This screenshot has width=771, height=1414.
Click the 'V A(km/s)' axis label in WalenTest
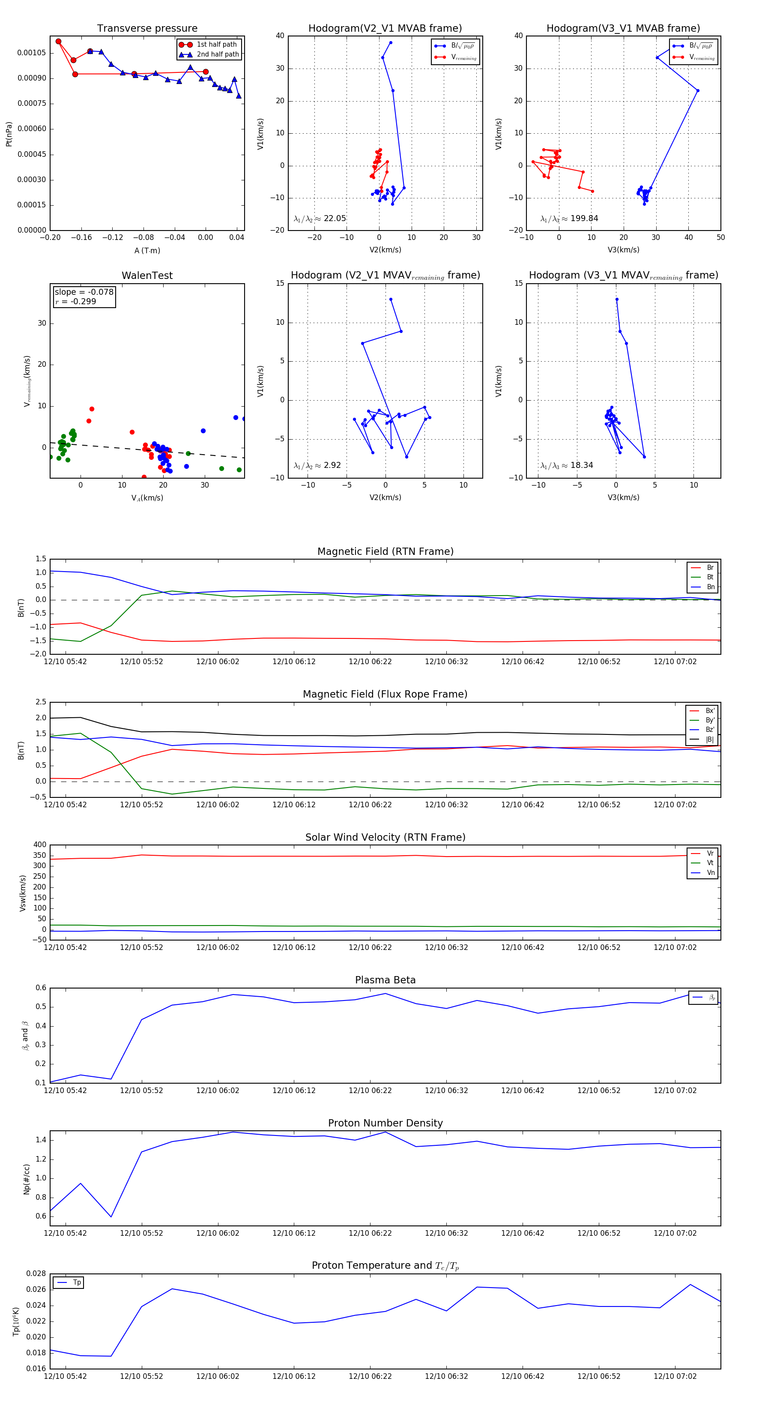(x=147, y=498)
